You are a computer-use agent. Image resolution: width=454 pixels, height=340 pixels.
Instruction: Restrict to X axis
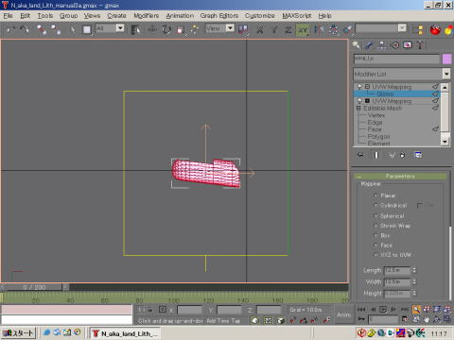[x=260, y=29]
